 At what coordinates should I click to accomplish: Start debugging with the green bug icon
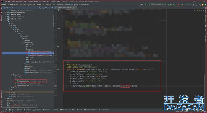(x=168, y=5)
